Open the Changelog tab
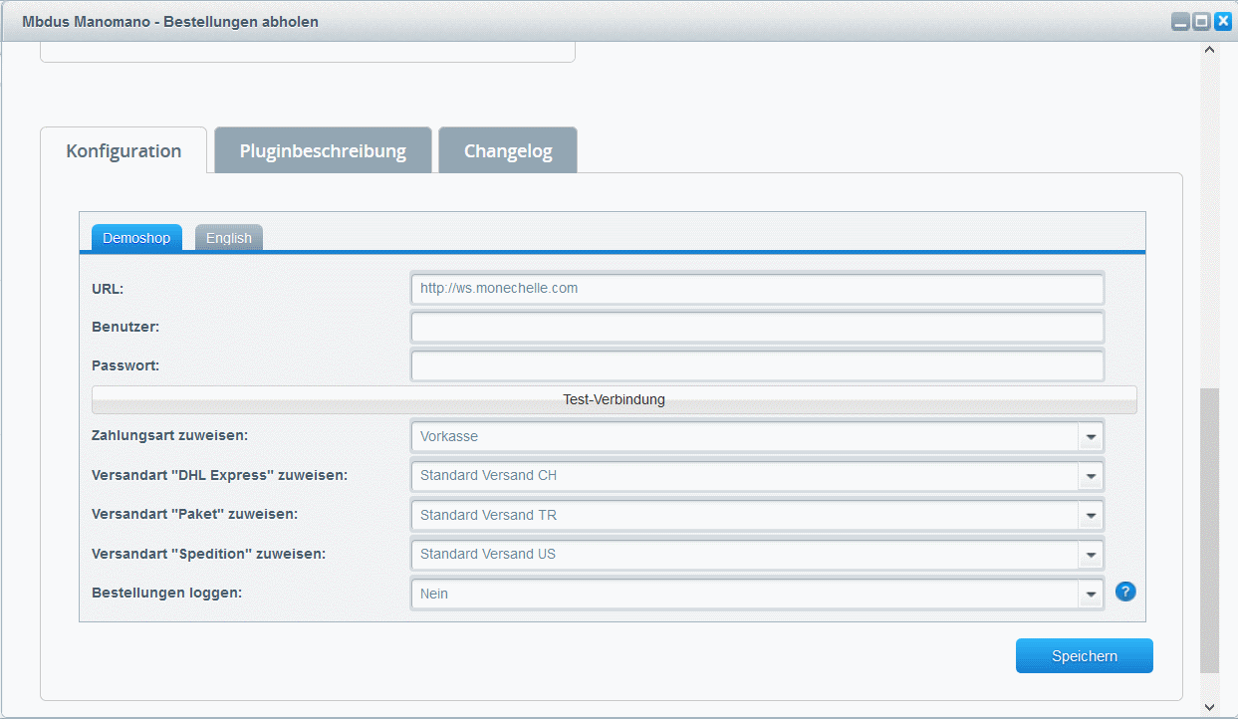This screenshot has width=1238, height=719. click(508, 152)
